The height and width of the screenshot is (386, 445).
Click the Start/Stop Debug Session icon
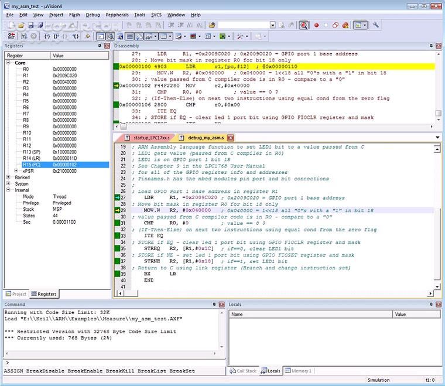(304, 25)
